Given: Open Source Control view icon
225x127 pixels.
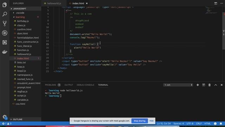Looking at the screenshot, I should 5,24.
